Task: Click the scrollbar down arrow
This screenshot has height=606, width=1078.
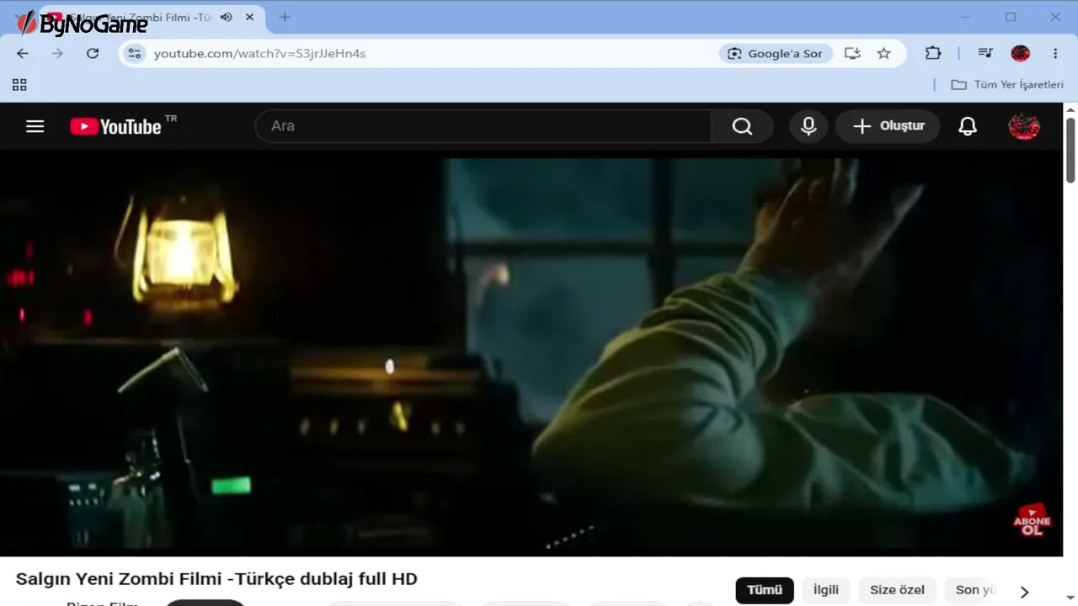Action: click(x=1070, y=598)
